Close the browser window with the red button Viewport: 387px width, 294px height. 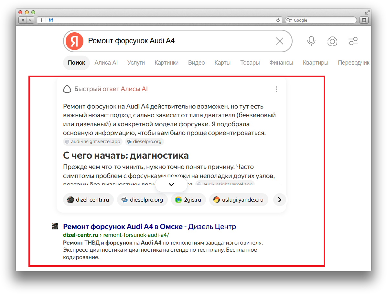[20, 12]
